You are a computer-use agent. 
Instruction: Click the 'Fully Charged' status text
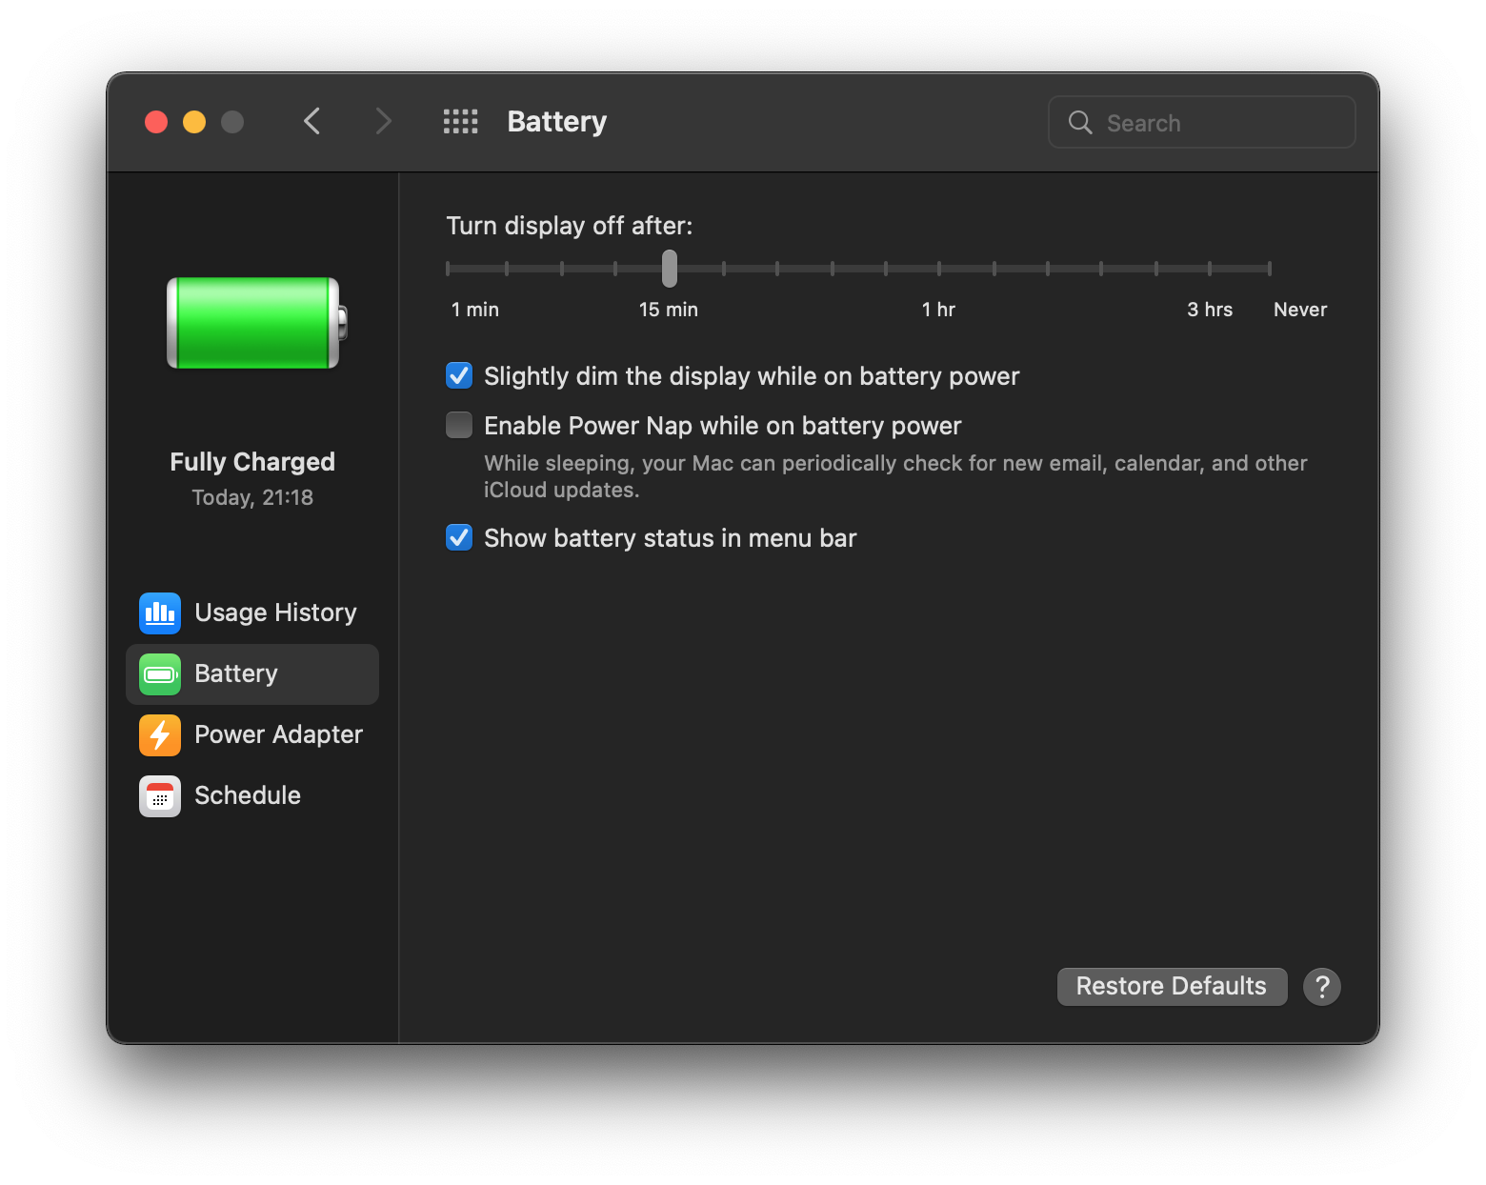(x=252, y=462)
